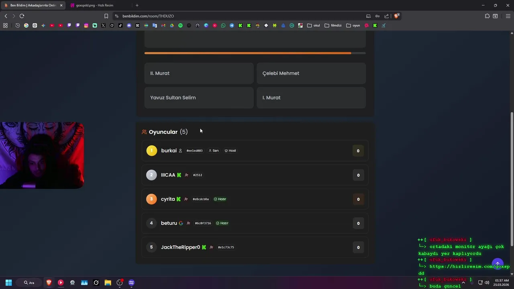The width and height of the screenshot is (514, 289).
Task: Click the remove-player icon on cyrita's row
Action: [186, 199]
